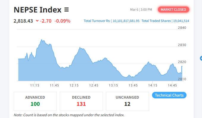Image resolution: width=202 pixels, height=118 pixels.
Task: Click the blue circular arrow at right edge
Action: coord(201,58)
